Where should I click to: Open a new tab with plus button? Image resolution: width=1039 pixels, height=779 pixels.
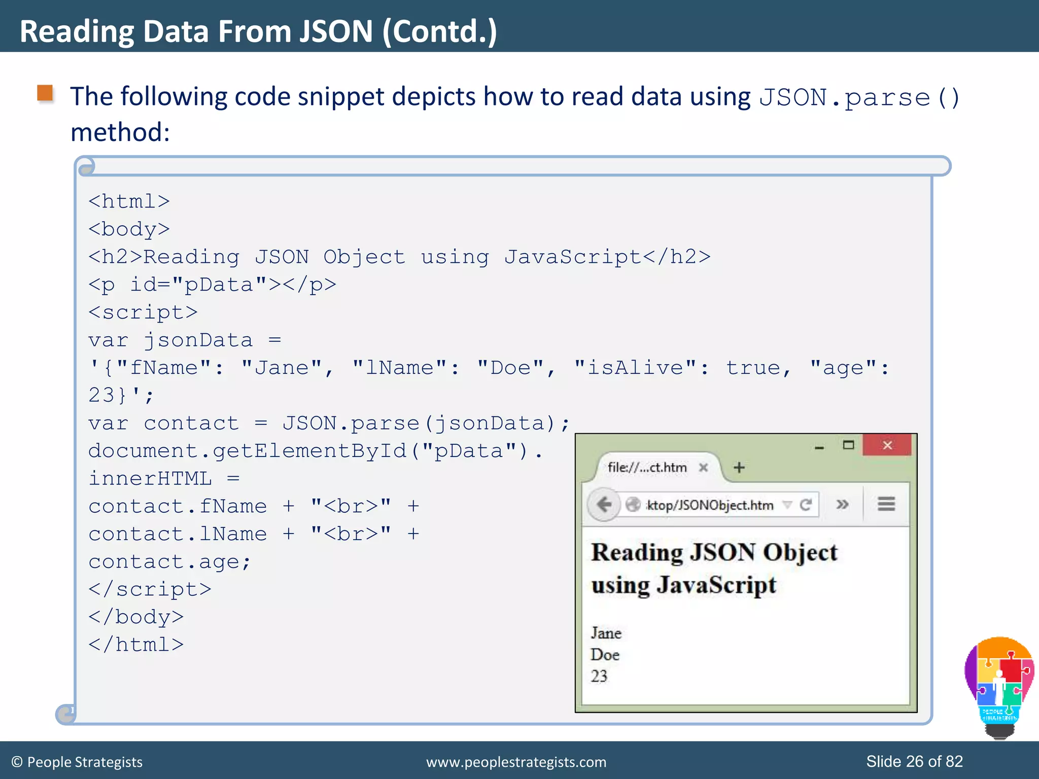(x=739, y=467)
